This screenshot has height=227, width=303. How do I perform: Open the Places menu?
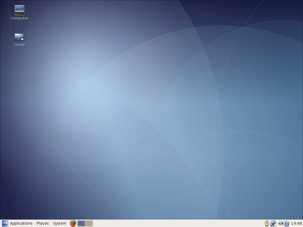click(x=43, y=223)
